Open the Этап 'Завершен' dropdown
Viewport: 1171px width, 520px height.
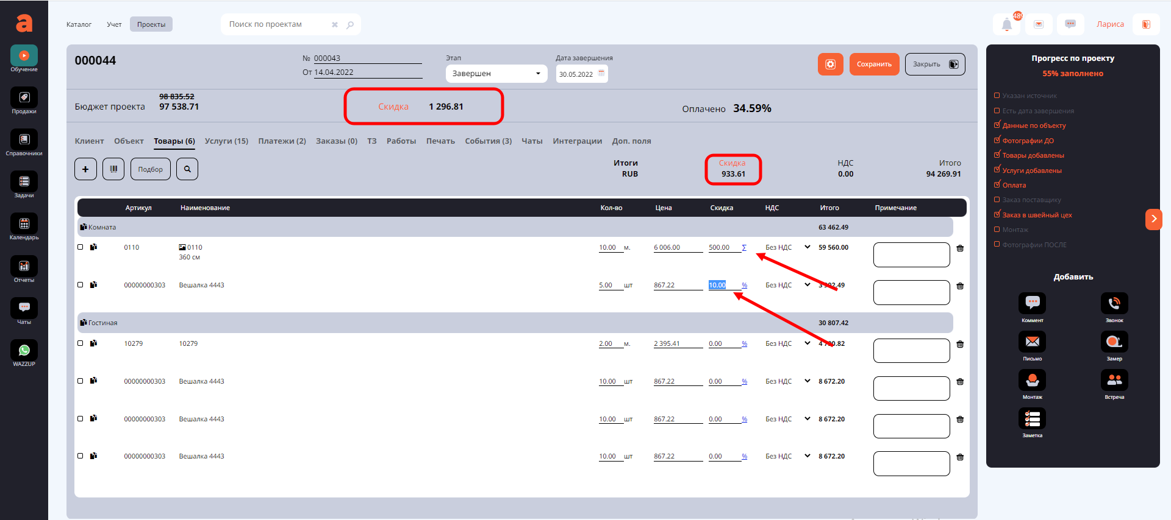tap(496, 74)
